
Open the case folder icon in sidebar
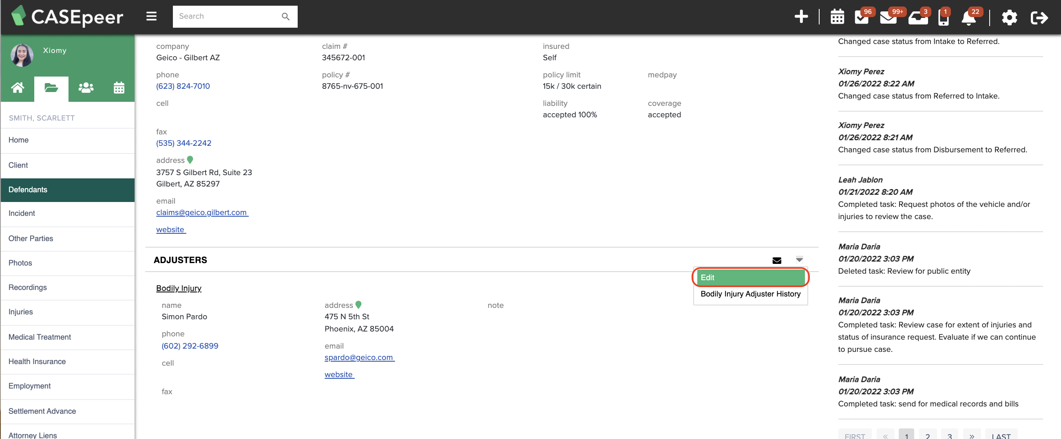click(x=51, y=88)
